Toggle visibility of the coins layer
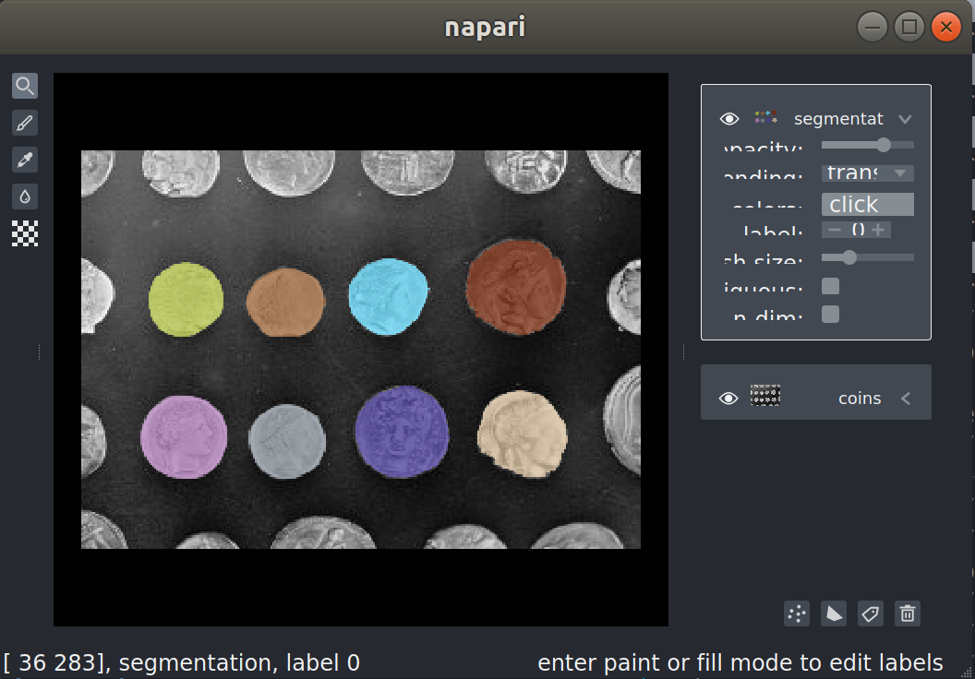The height and width of the screenshot is (679, 975). point(728,399)
